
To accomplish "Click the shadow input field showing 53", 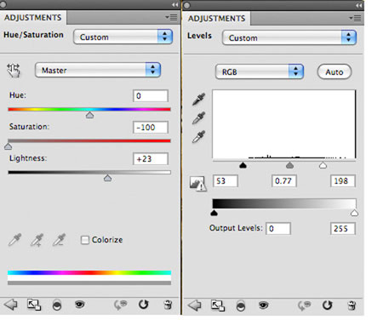I will 226,181.
